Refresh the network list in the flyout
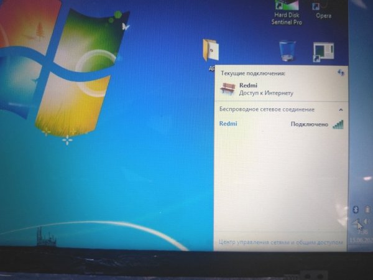373x280 pixels. click(340, 73)
